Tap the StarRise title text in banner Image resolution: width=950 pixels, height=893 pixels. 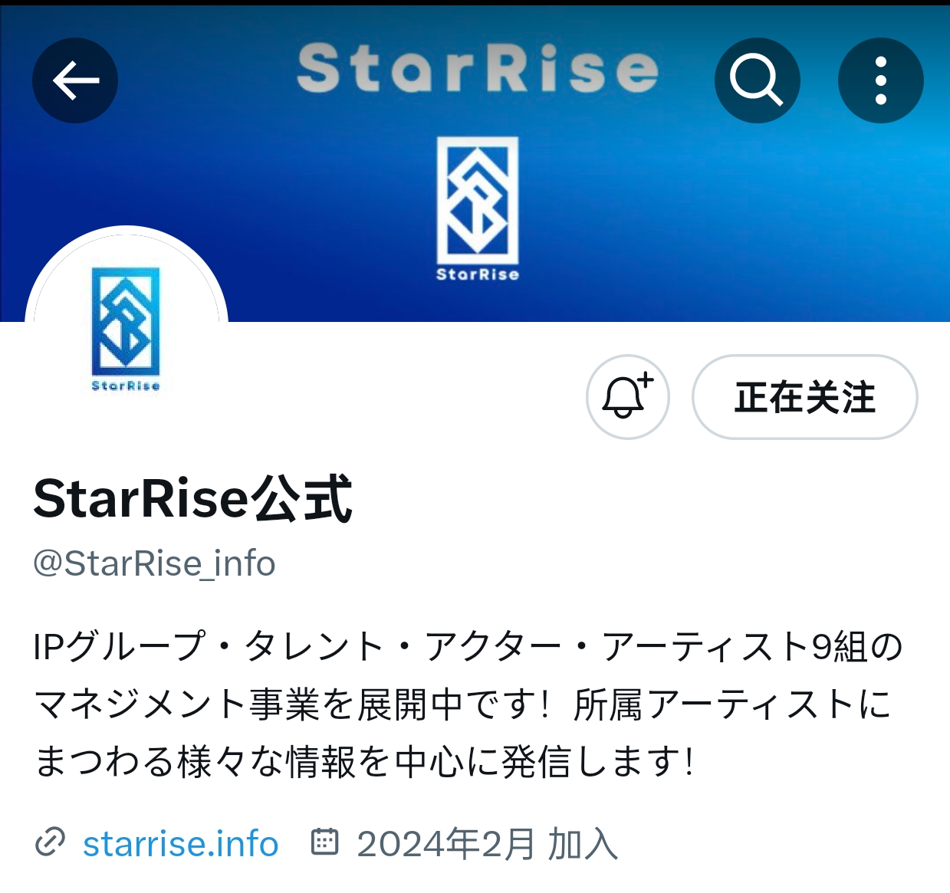478,68
